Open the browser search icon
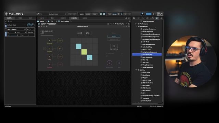 [x=138, y=18]
